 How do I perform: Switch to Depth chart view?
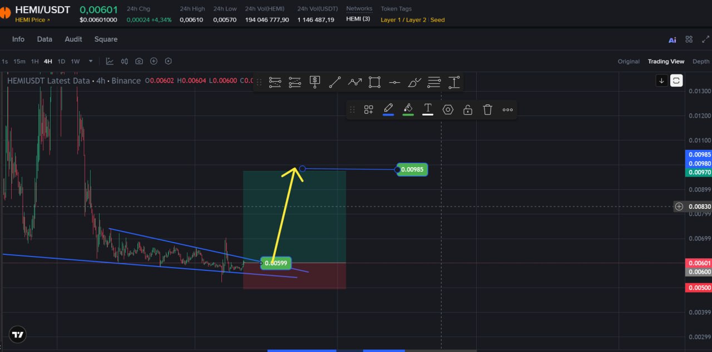[701, 61]
